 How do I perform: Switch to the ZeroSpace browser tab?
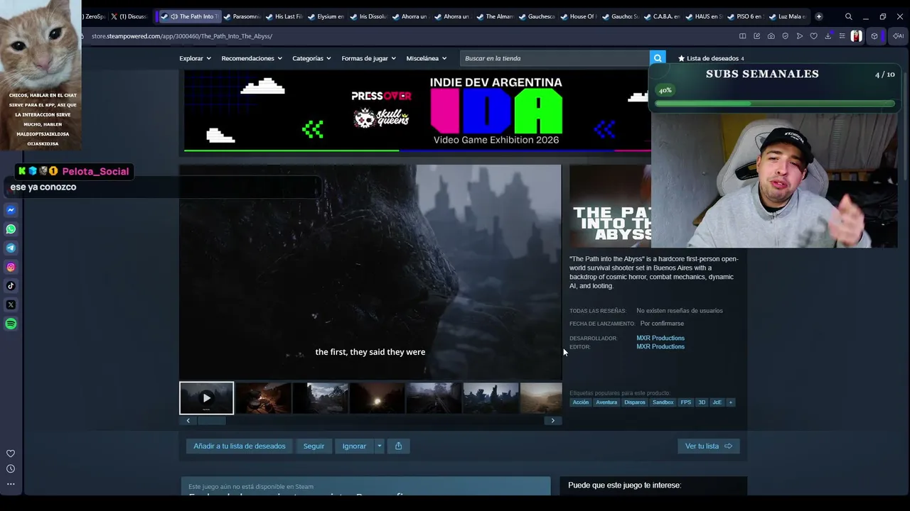(94, 16)
